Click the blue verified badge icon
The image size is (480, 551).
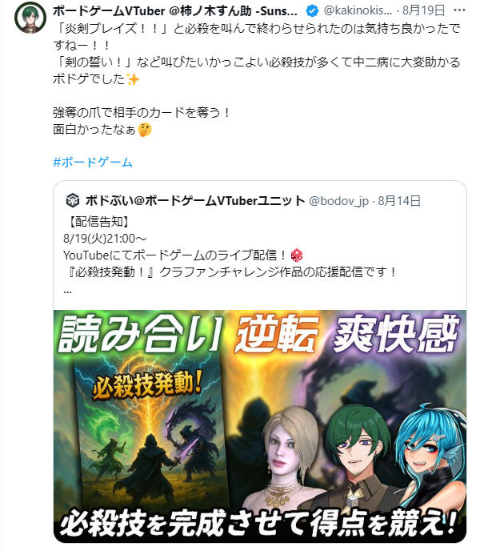point(312,11)
